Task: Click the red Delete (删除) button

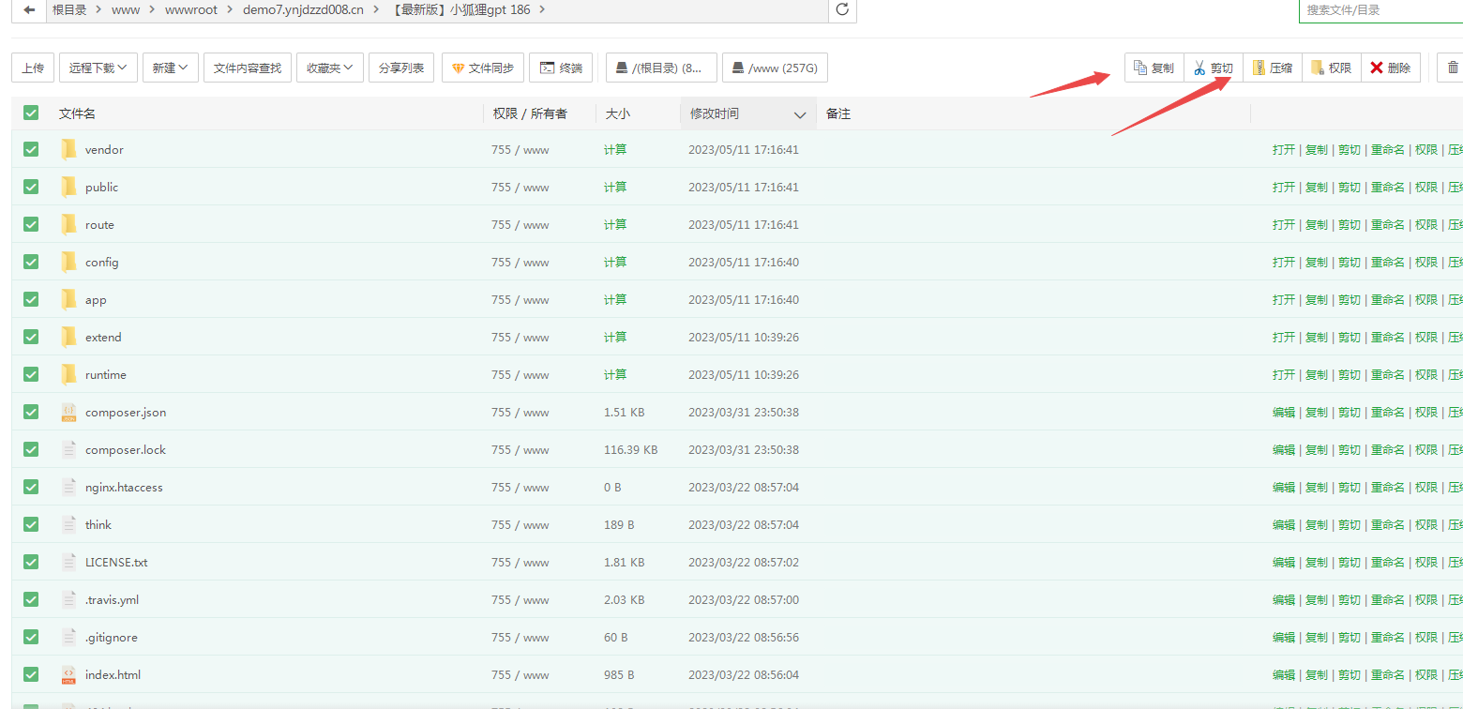Action: point(1390,68)
